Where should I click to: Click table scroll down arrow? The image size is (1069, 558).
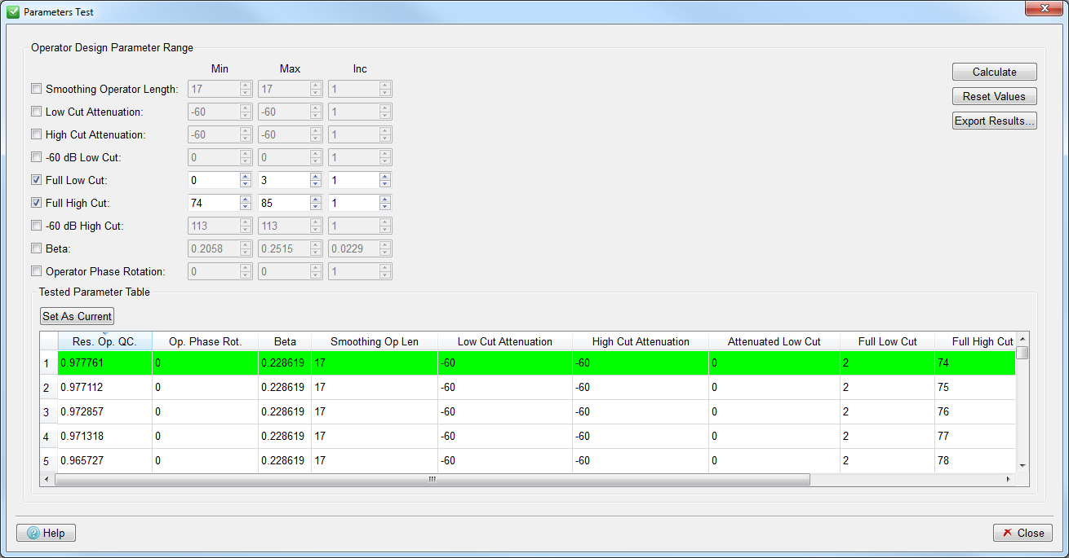1022,465
